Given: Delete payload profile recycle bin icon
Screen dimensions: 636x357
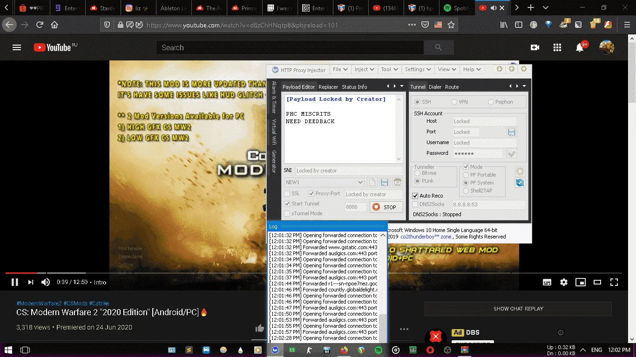Looking at the screenshot, I should coord(398,182).
